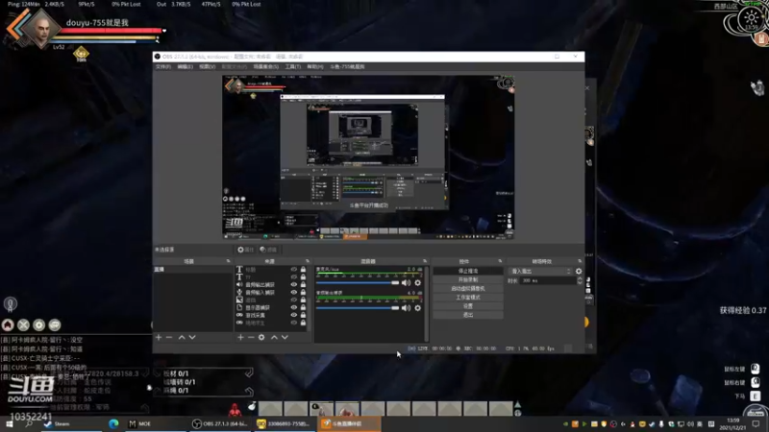
Task: Adjust second mixer channel volume slider
Action: (x=358, y=308)
